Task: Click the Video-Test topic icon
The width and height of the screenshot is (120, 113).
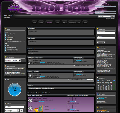Action: [30, 76]
